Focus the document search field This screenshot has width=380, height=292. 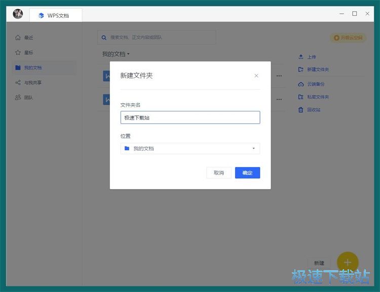(157, 37)
